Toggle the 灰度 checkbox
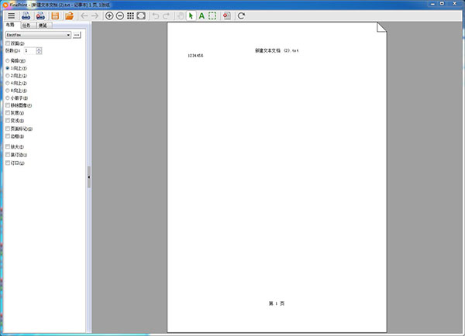The height and width of the screenshot is (336, 465). (x=8, y=113)
